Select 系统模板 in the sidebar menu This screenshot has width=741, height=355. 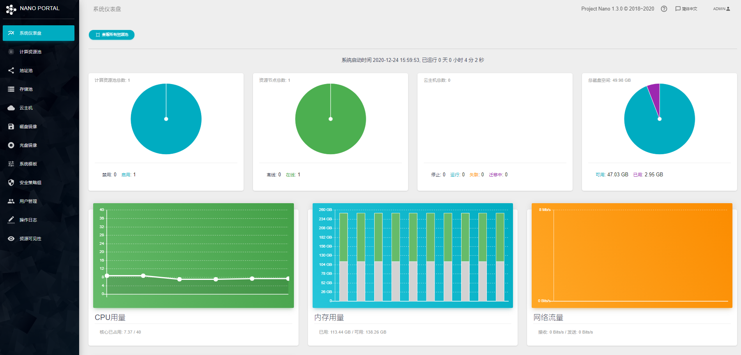pos(39,164)
